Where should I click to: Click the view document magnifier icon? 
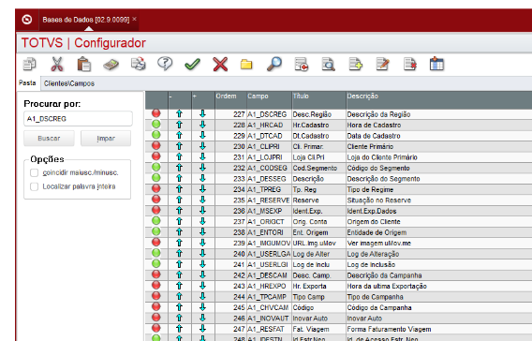pyautogui.click(x=329, y=64)
